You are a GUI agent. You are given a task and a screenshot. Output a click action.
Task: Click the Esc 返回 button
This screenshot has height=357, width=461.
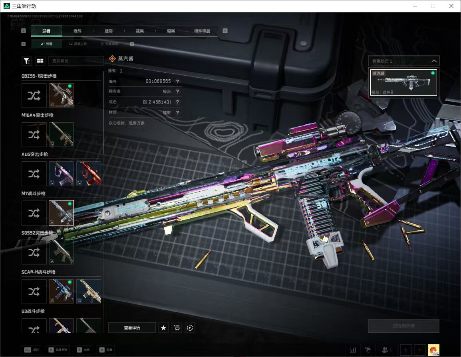(x=32, y=350)
